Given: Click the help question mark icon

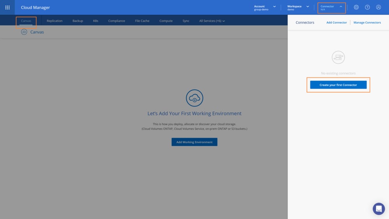Looking at the screenshot, I should tap(367, 7).
